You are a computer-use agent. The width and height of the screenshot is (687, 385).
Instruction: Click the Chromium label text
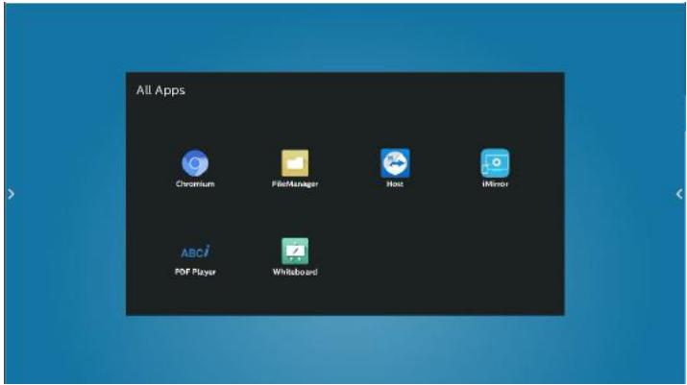coord(195,184)
